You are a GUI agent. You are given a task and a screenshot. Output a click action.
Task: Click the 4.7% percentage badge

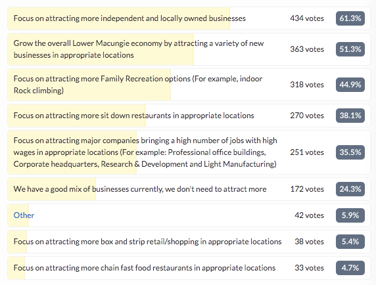pos(350,267)
